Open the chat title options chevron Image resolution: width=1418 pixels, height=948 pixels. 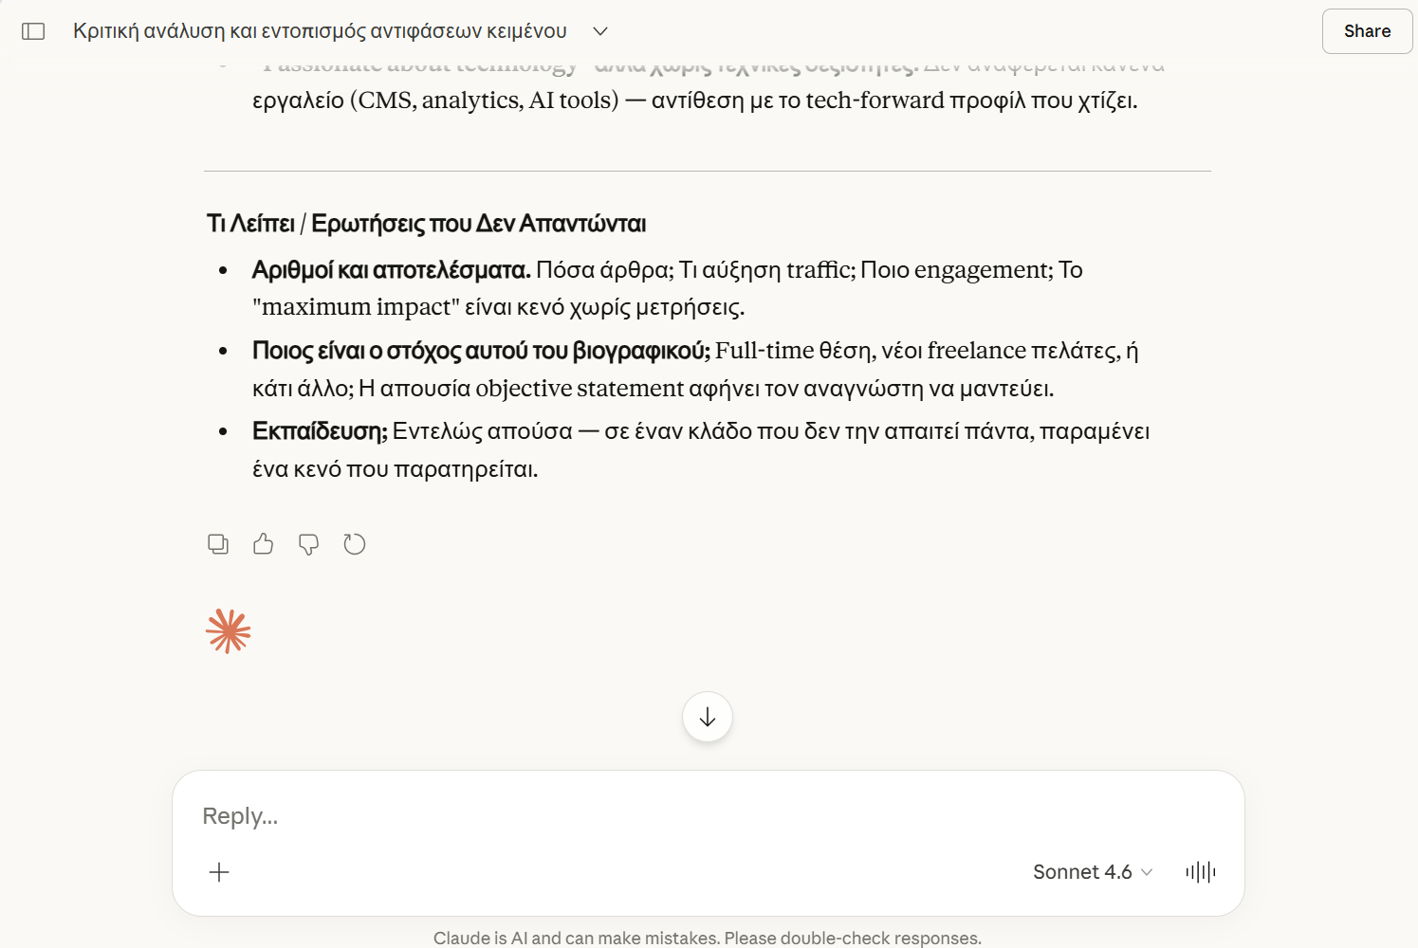coord(600,31)
